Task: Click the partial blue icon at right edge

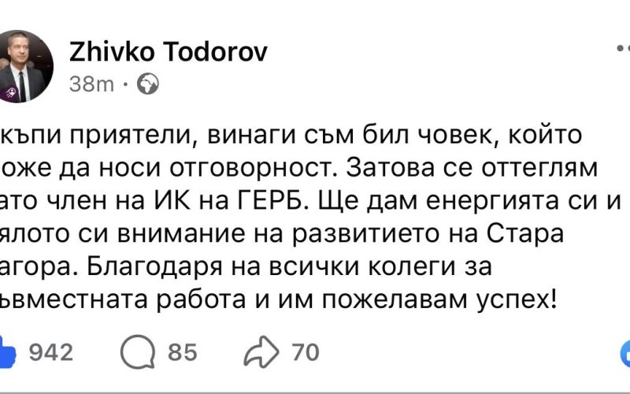Action: tap(625, 351)
